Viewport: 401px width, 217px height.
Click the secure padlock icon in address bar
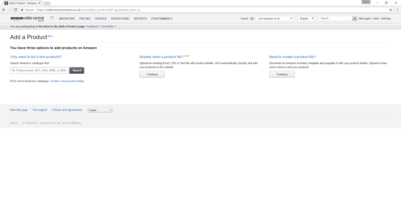(22, 10)
